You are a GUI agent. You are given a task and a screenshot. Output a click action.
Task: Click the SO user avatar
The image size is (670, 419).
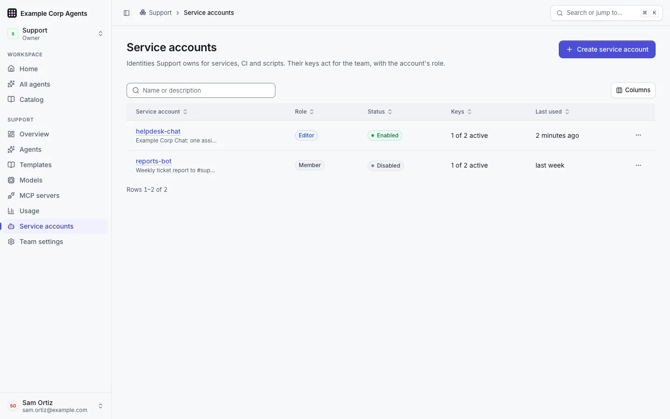13,406
